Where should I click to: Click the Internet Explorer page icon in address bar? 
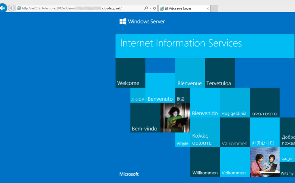click(x=19, y=8)
